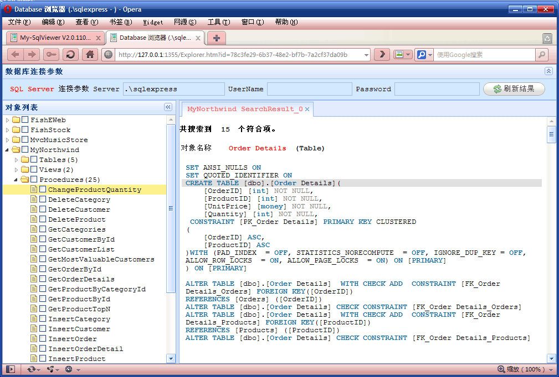This screenshot has width=559, height=377.
Task: Focus the Server input field
Action: tap(174, 89)
